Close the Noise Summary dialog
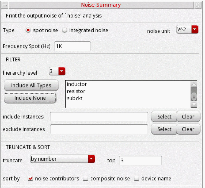The width and height of the screenshot is (205, 188). pyautogui.click(x=198, y=5)
